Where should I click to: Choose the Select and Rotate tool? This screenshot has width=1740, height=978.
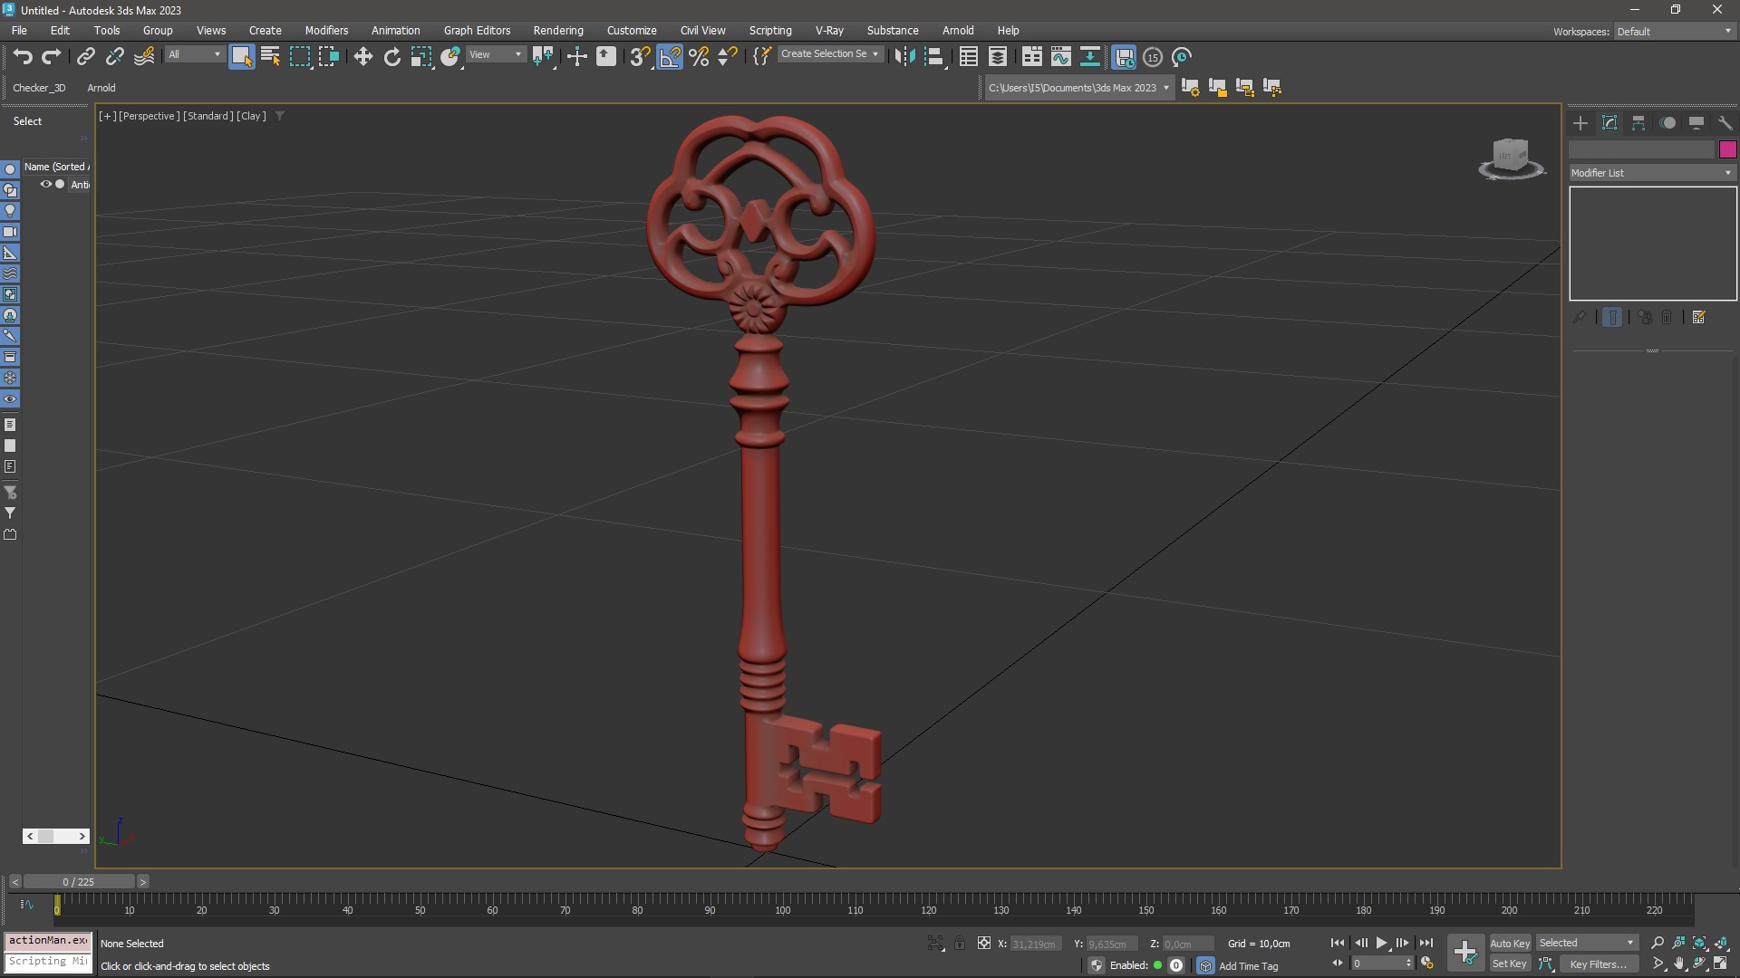[x=391, y=57]
